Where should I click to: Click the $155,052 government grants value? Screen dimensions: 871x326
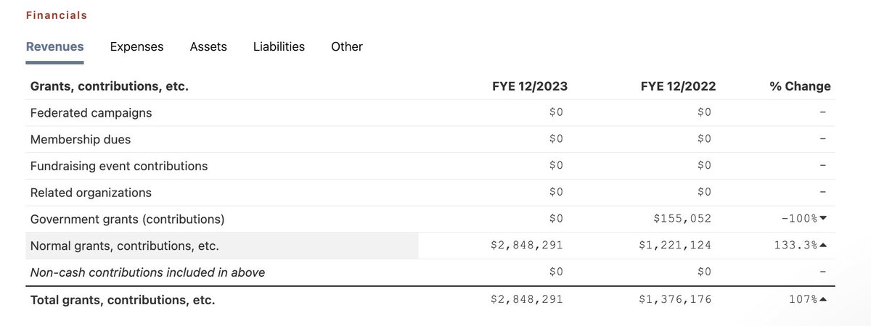682,219
